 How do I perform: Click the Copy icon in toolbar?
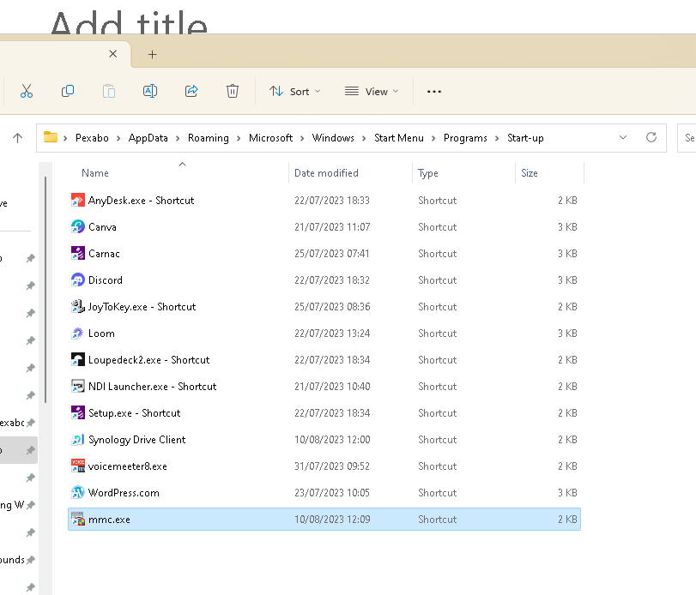[68, 92]
